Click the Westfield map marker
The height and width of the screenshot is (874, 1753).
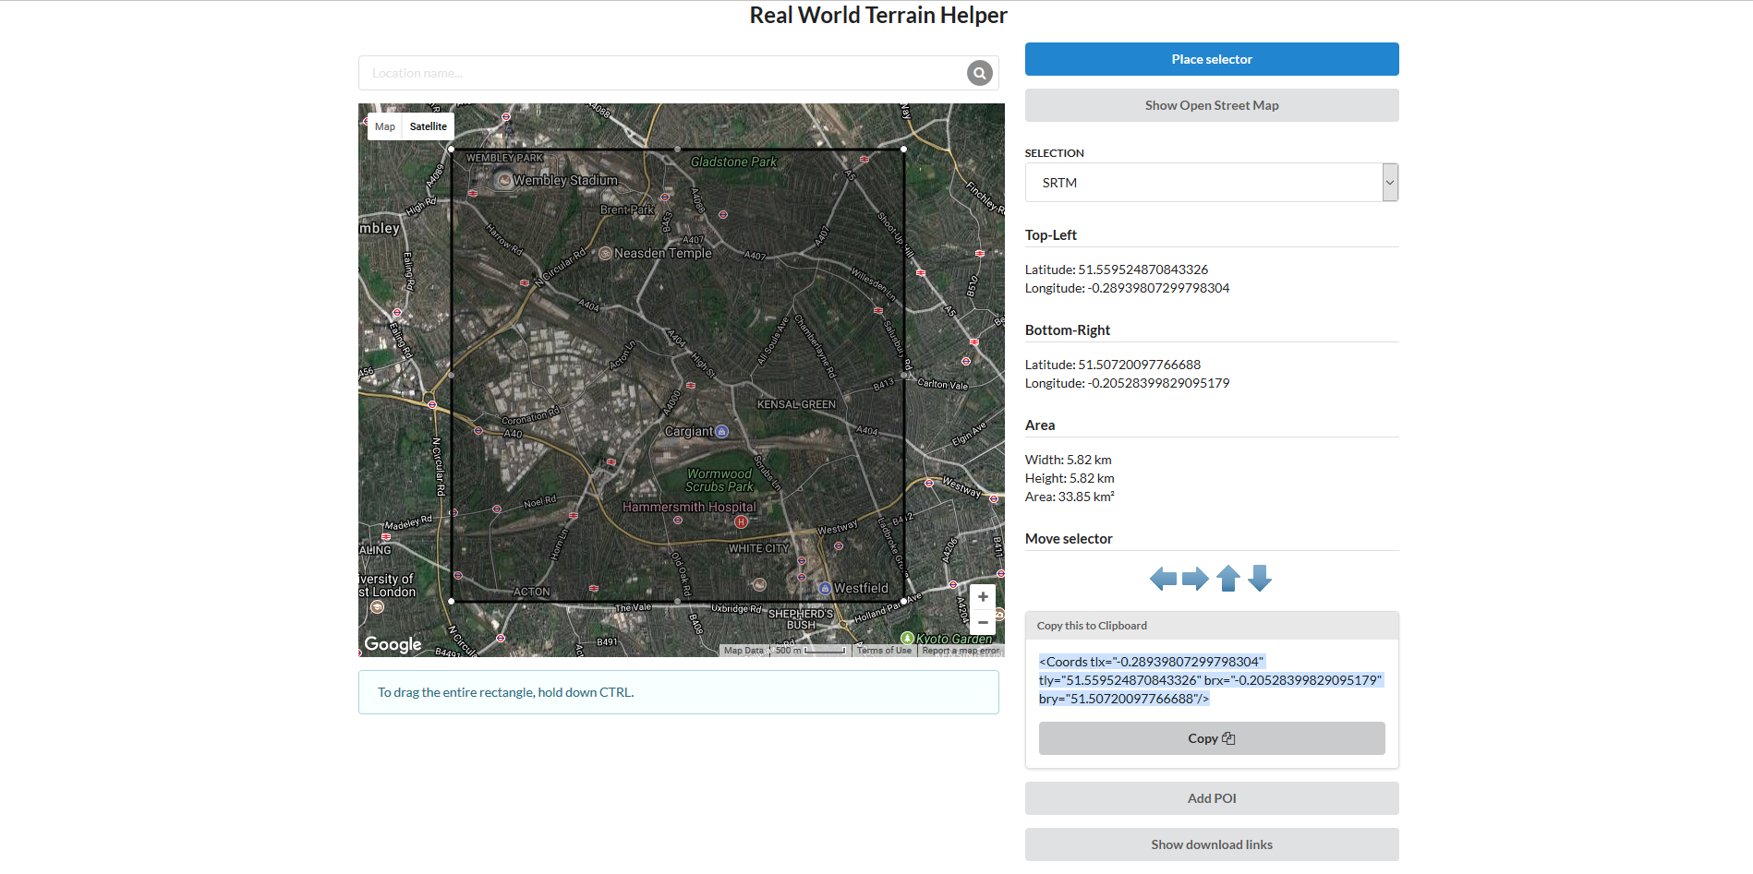(x=825, y=588)
